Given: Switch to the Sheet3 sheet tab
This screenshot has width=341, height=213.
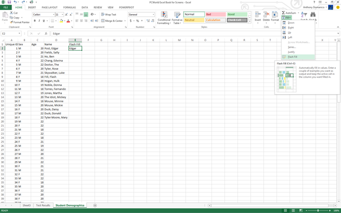Looking at the screenshot, I should [27, 205].
